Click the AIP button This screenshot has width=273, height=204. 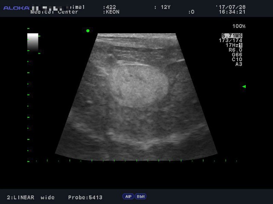point(128,196)
